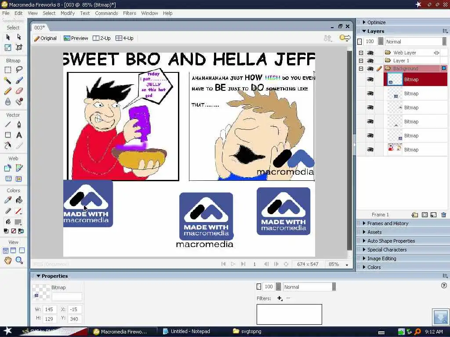Select the Slice tool

19,168
